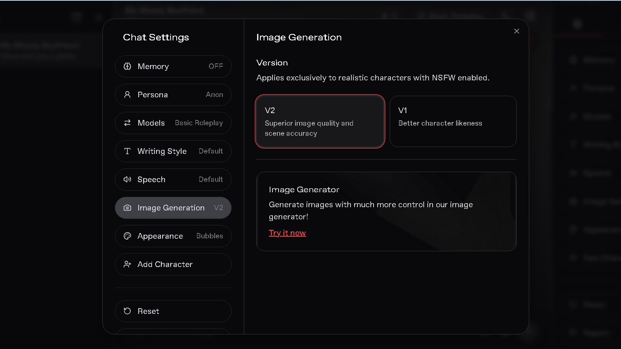Click the V2 value in Image Generation tab
Screen dimensions: 621x349
pos(218,208)
